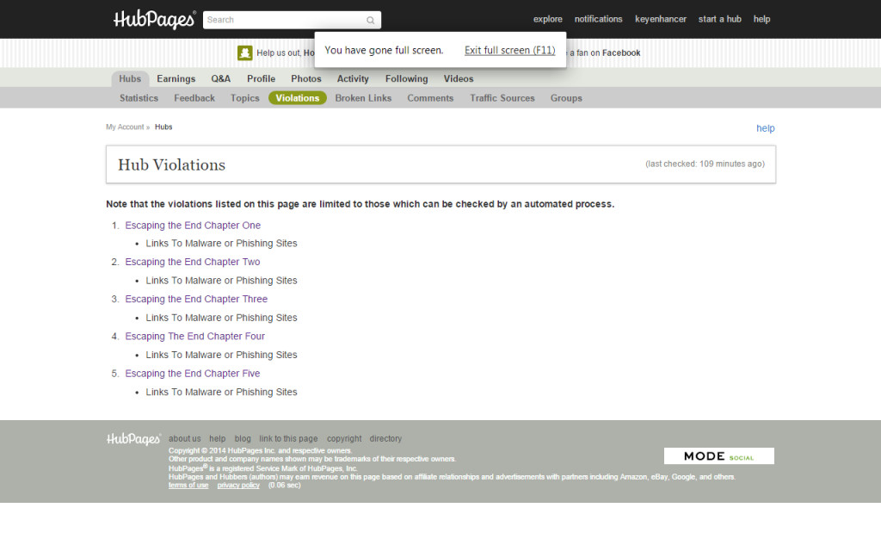This screenshot has width=881, height=551.
Task: Open Escaping the End Chapter Five
Action: click(x=193, y=374)
